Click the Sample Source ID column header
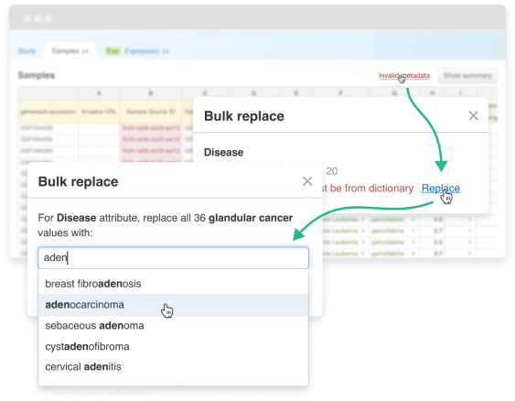Screen dimensions: 515x401 tap(151, 112)
